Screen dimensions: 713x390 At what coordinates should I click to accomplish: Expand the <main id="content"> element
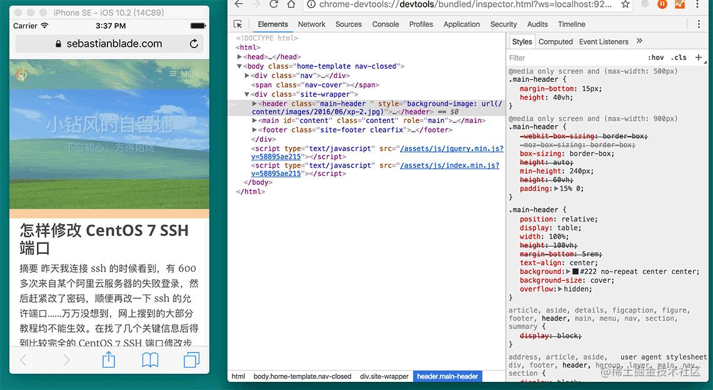(x=253, y=120)
